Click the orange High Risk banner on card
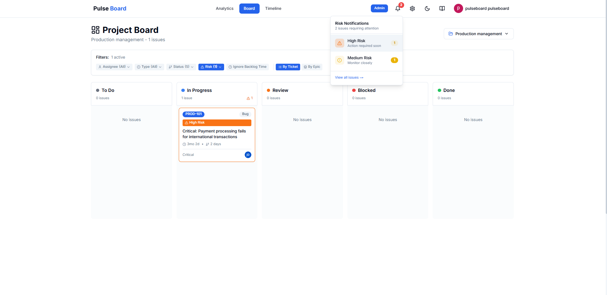607x295 pixels. click(x=217, y=123)
